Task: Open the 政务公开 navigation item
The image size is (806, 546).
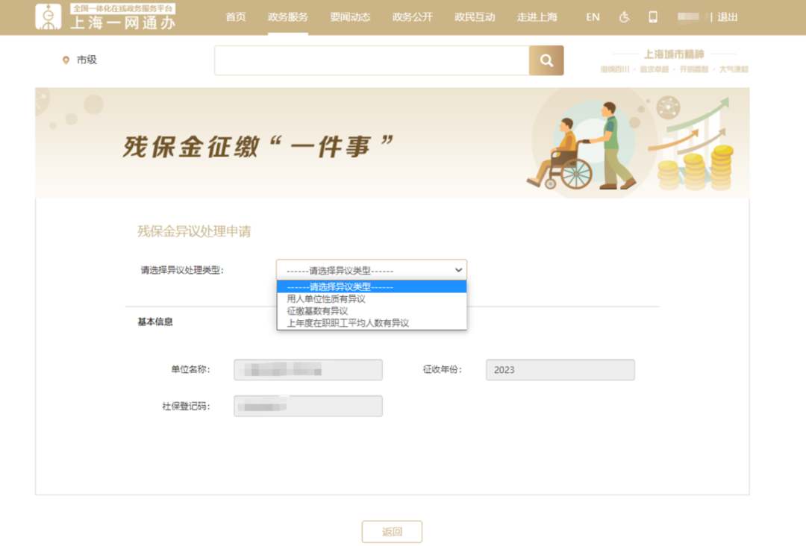Action: [412, 17]
